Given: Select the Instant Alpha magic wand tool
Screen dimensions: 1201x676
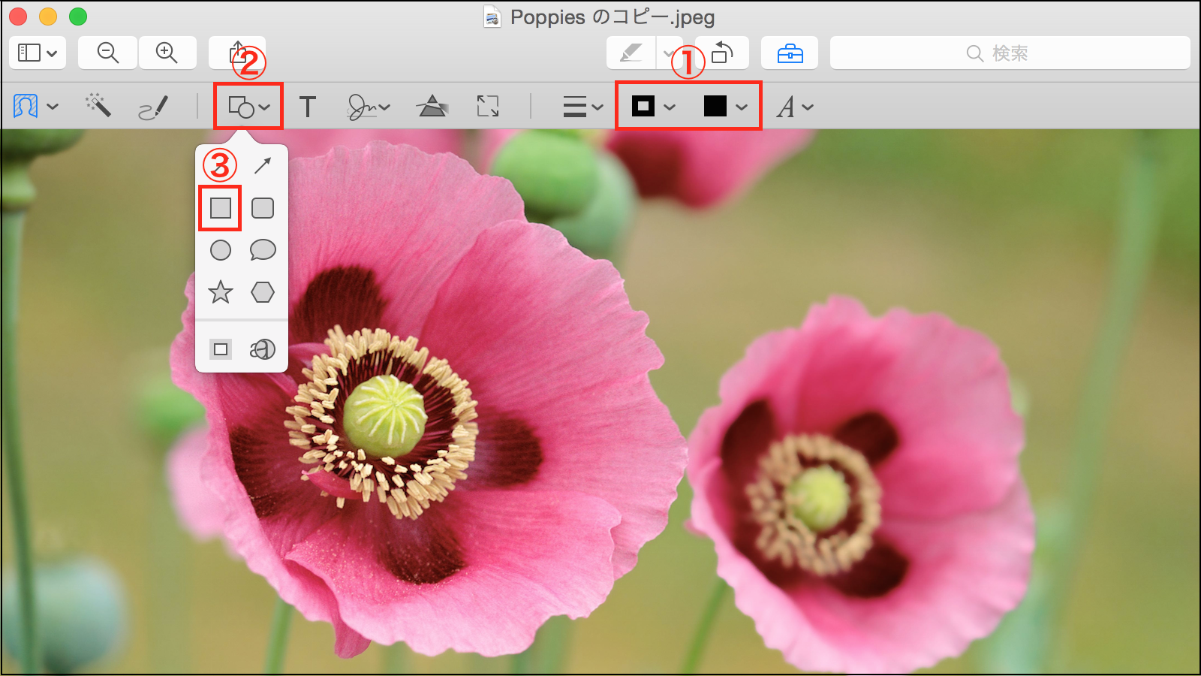Looking at the screenshot, I should (x=98, y=106).
